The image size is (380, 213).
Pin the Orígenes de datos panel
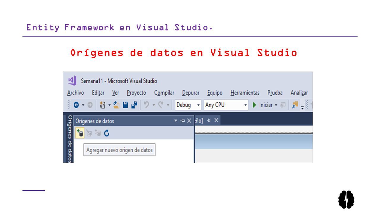183,121
